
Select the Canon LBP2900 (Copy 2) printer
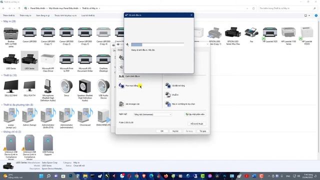[x=66, y=36]
